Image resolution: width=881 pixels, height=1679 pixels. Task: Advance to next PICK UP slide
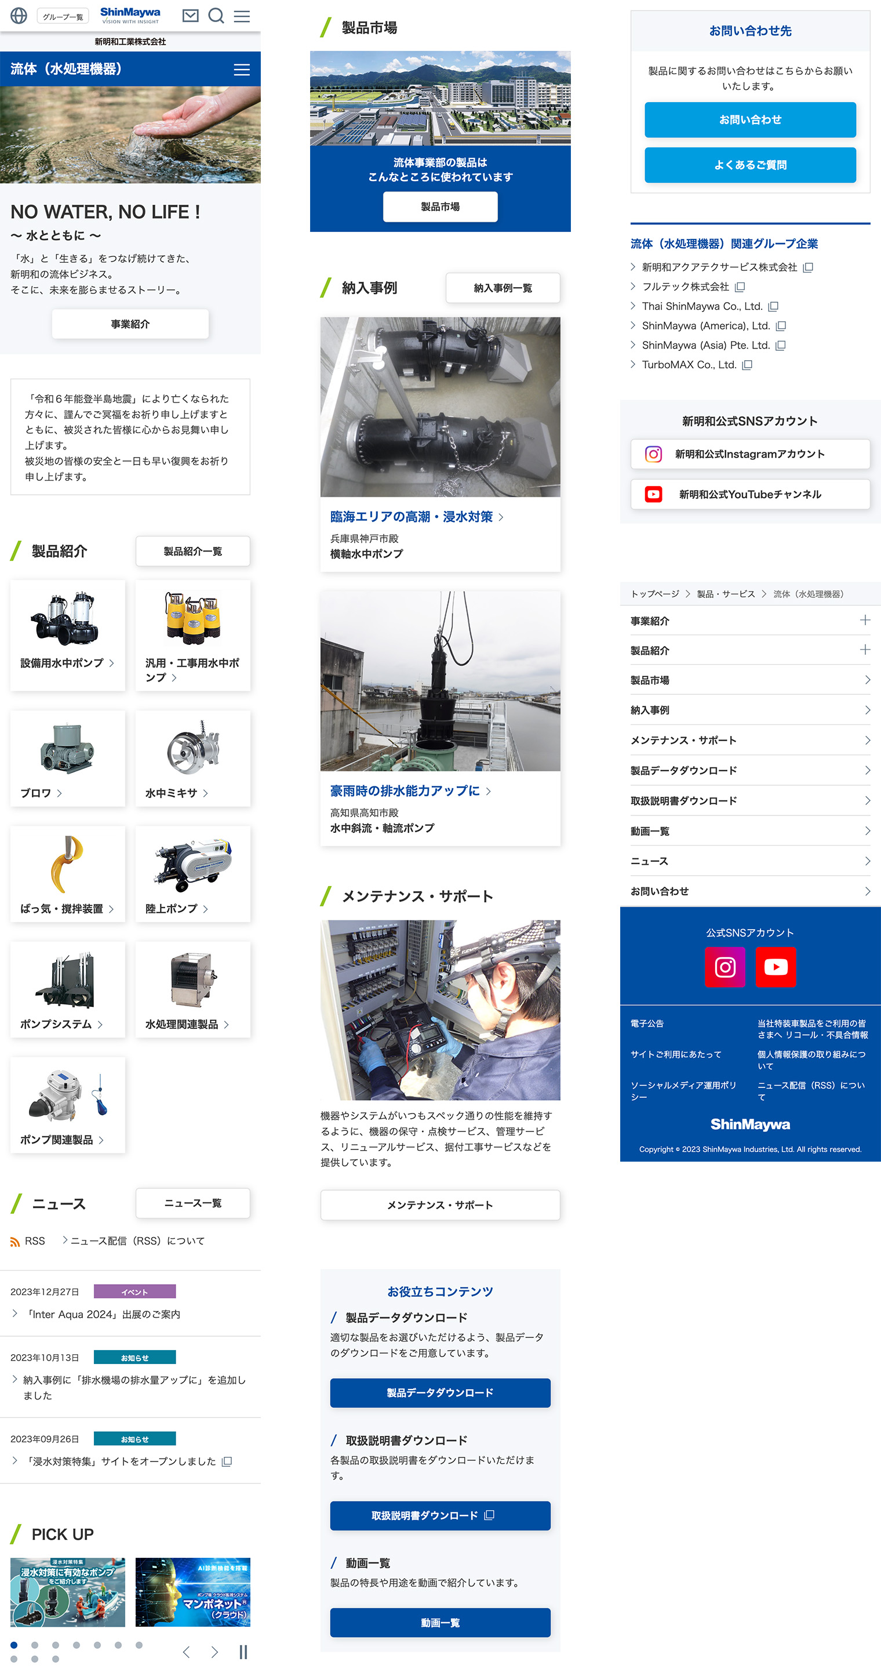[x=214, y=1651]
